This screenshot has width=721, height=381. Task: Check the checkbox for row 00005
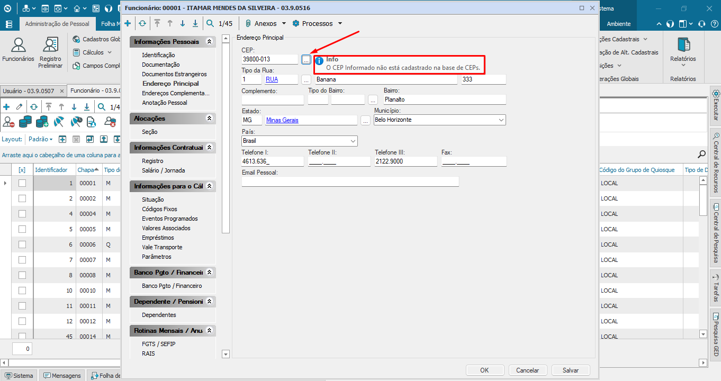(22, 229)
